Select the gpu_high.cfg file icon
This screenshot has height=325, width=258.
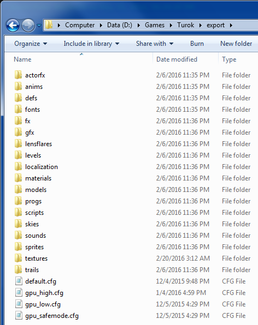(19, 293)
